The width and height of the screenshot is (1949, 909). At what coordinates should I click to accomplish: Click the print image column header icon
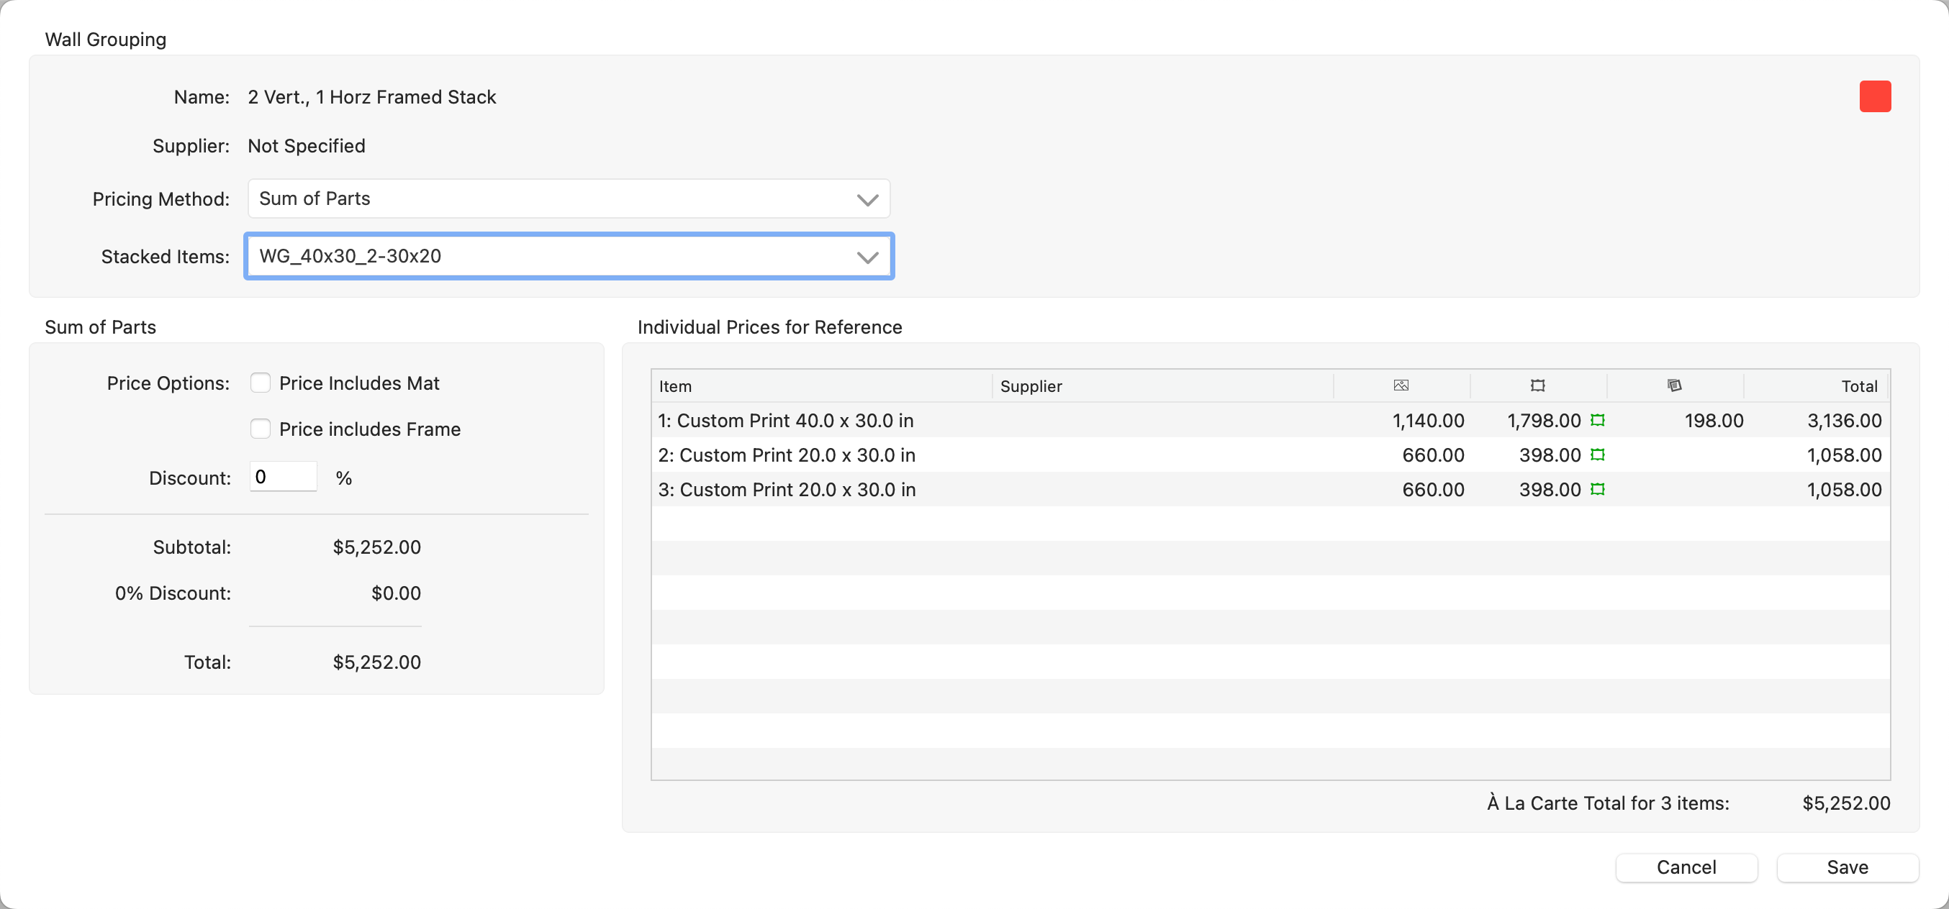pos(1401,385)
